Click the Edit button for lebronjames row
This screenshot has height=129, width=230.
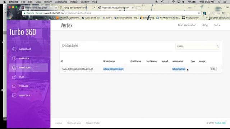click(213, 69)
